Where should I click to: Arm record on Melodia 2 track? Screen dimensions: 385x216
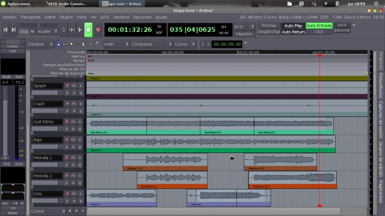pos(67,176)
